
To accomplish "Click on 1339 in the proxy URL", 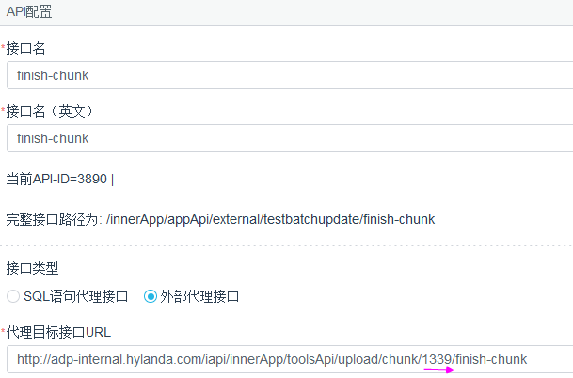I will pos(437,359).
